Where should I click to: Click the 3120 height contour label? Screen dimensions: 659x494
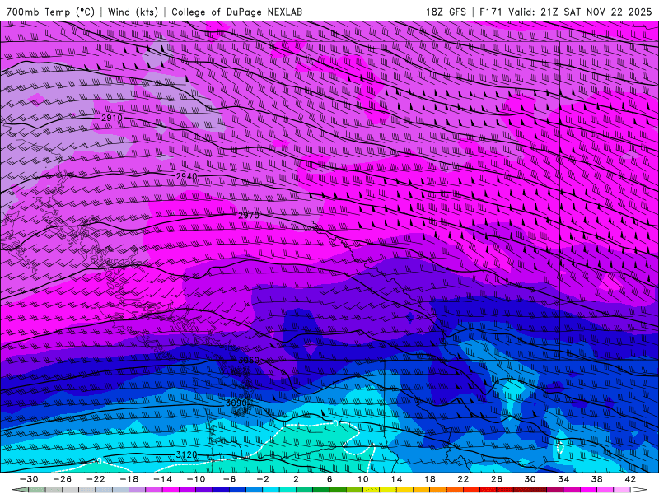(187, 455)
